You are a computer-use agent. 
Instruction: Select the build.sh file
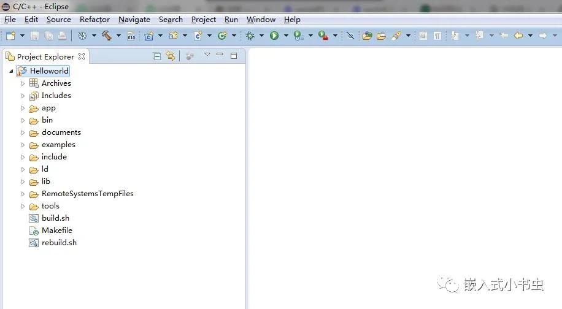pyautogui.click(x=55, y=218)
